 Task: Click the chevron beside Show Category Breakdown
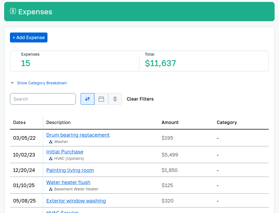click(12, 83)
